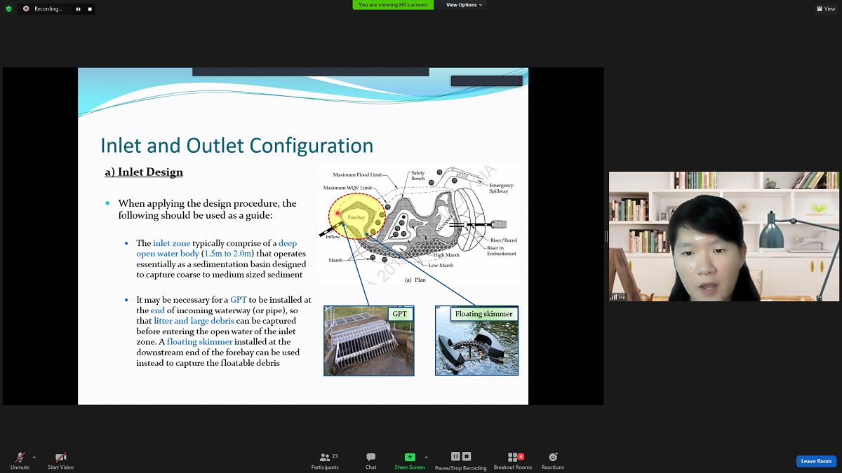Start the video camera

pos(60,460)
